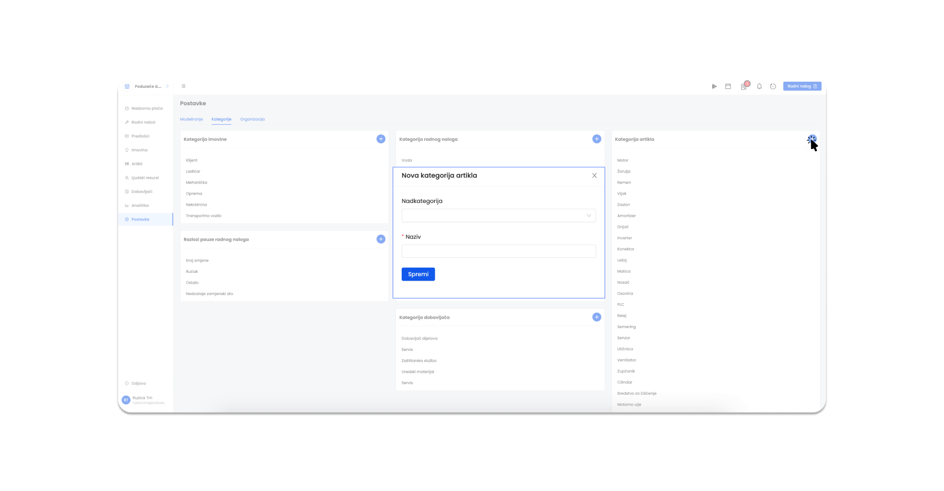The width and height of the screenshot is (944, 491).
Task: Add new Kategorija imovine with plus icon
Action: coord(381,139)
